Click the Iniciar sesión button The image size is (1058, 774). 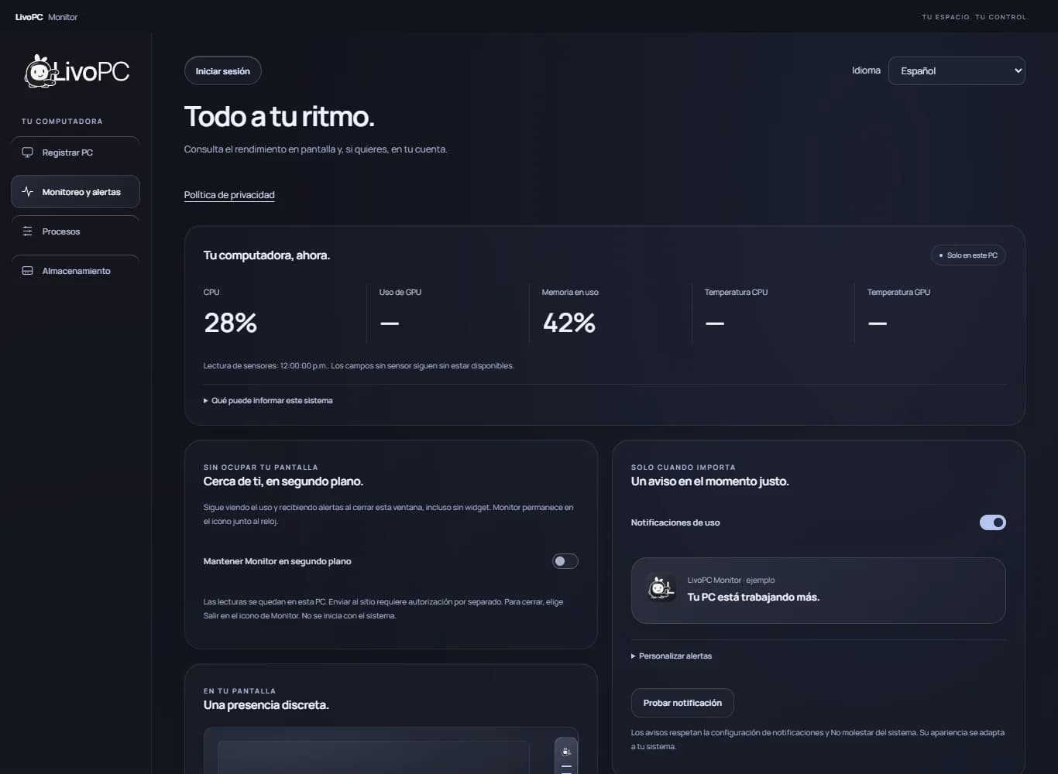click(x=223, y=70)
